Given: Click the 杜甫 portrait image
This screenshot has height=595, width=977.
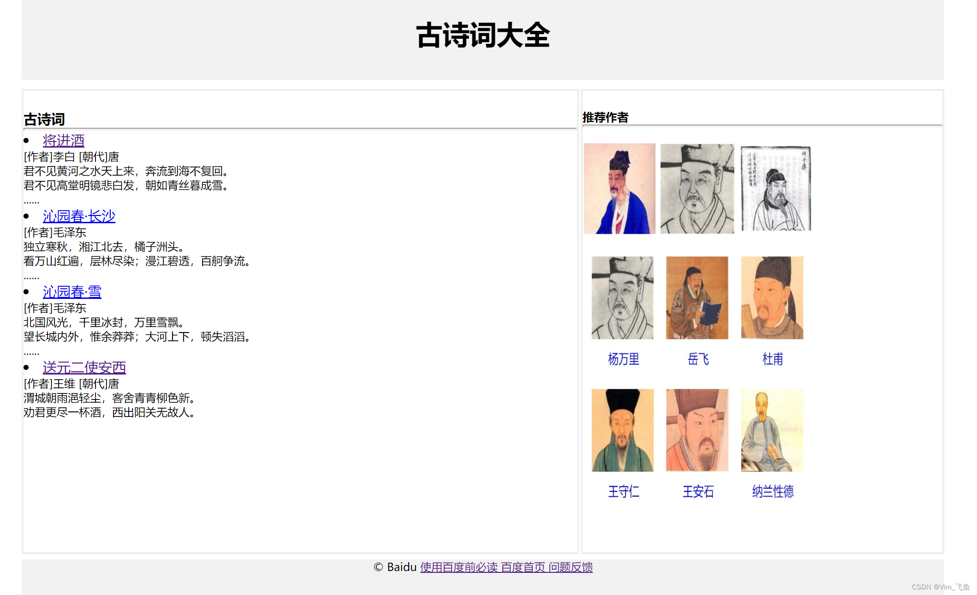Looking at the screenshot, I should point(772,298).
